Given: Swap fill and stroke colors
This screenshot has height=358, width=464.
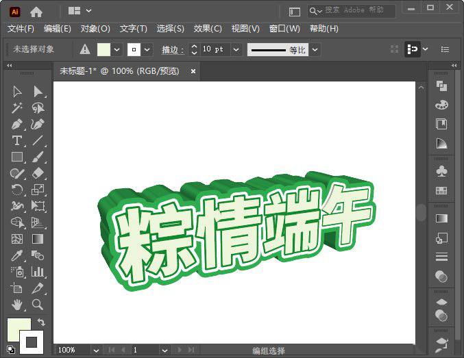Looking at the screenshot, I should click(41, 322).
